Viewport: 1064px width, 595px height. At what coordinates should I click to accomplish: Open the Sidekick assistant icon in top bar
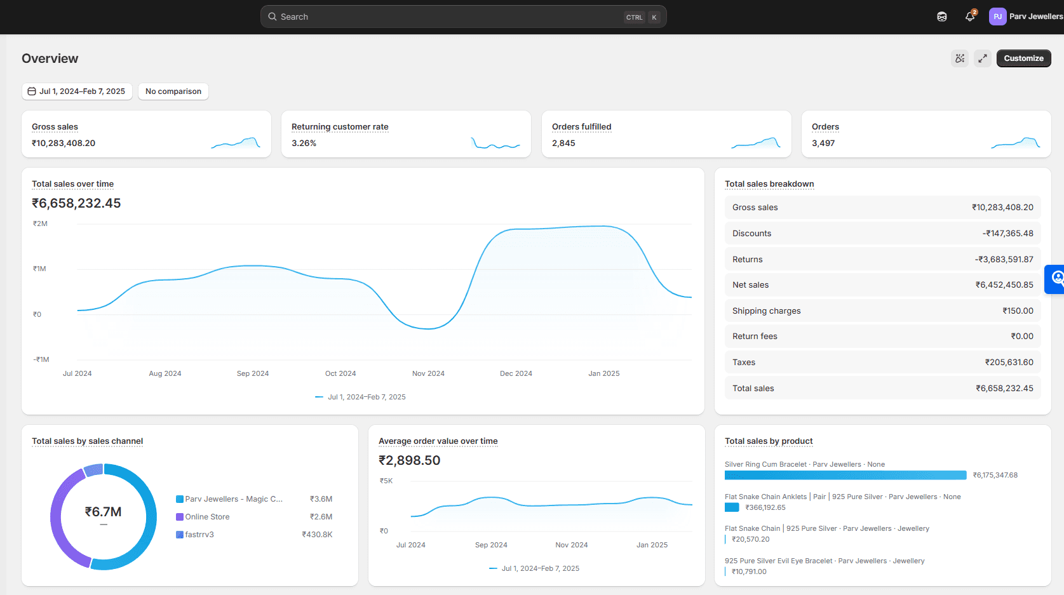tap(942, 17)
